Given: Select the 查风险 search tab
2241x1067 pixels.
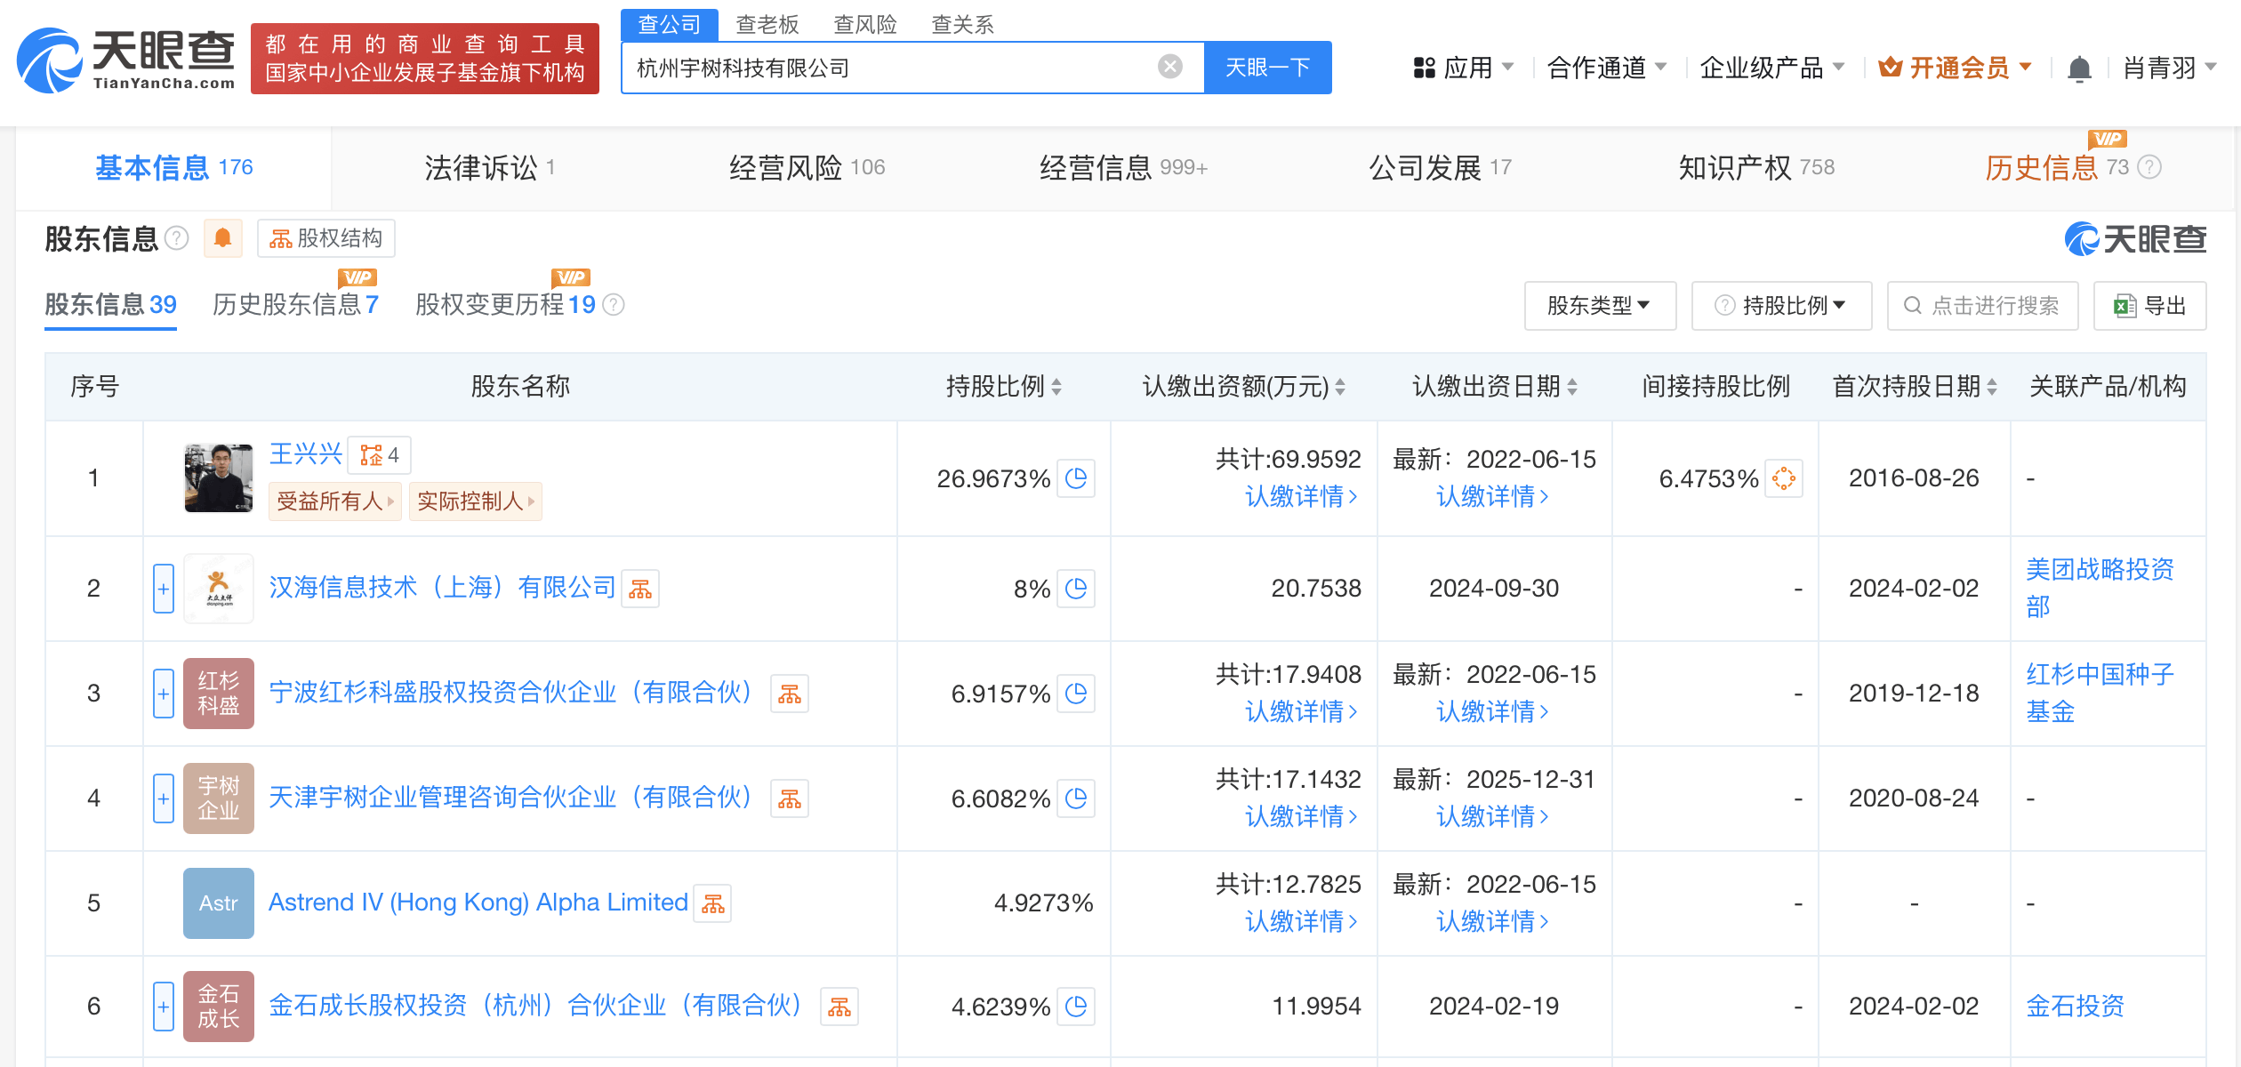Looking at the screenshot, I should click(x=863, y=25).
